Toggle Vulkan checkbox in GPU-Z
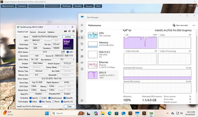The width and height of the screenshot is (198, 117). click(31, 102)
